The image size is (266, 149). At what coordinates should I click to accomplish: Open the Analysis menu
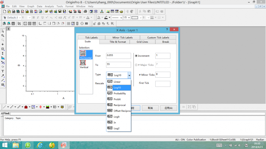pyautogui.click(x=49, y=6)
